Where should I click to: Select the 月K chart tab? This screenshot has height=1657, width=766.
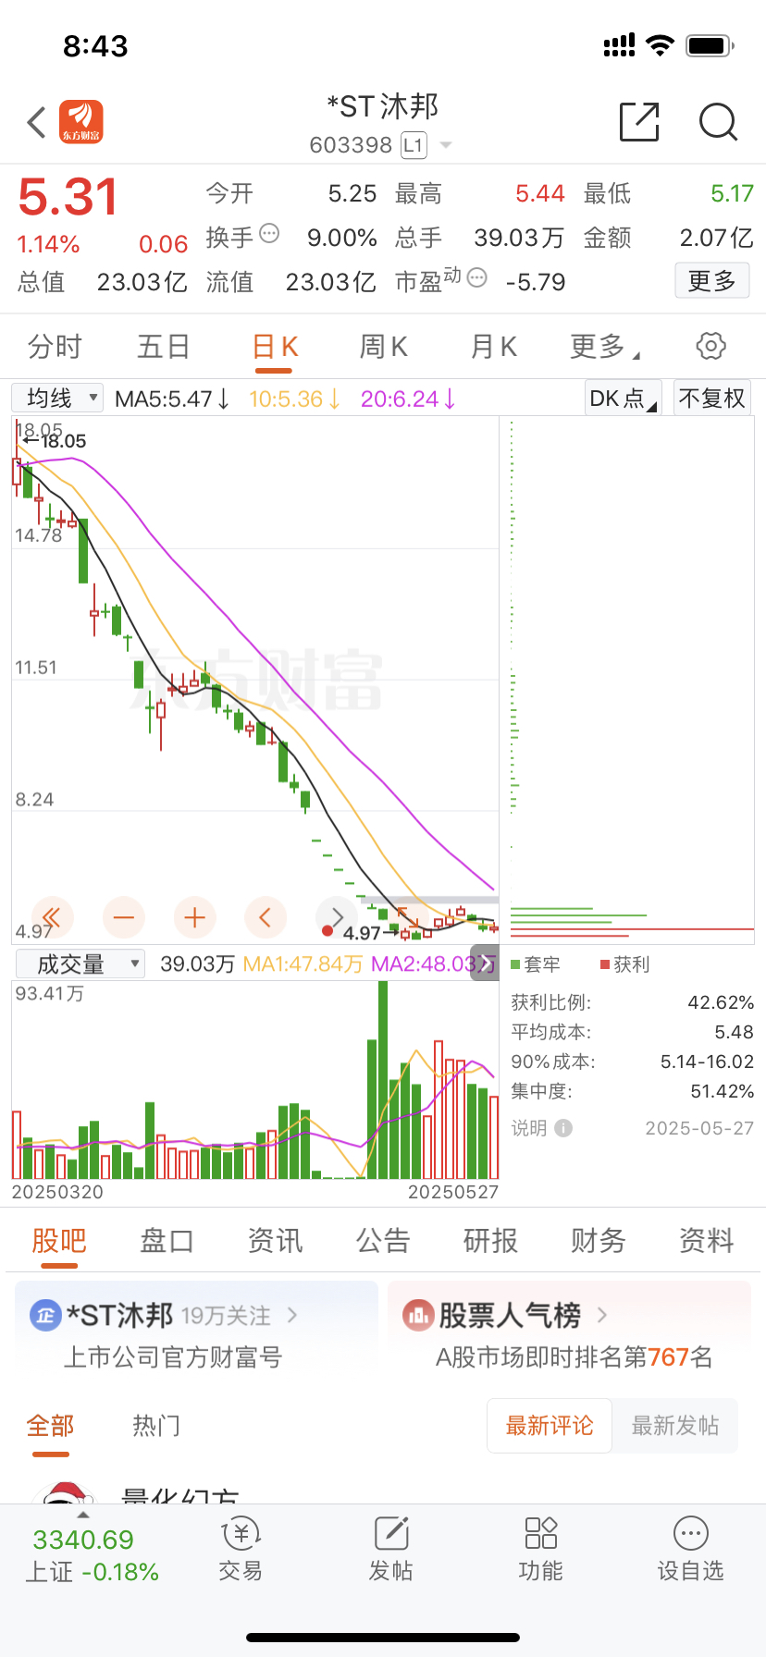(x=493, y=347)
